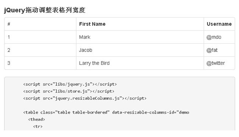Click the table class code line
This screenshot has width=239, height=137.
[x=106, y=112]
